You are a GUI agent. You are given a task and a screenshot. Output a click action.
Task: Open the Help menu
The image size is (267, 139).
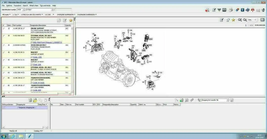54,6
